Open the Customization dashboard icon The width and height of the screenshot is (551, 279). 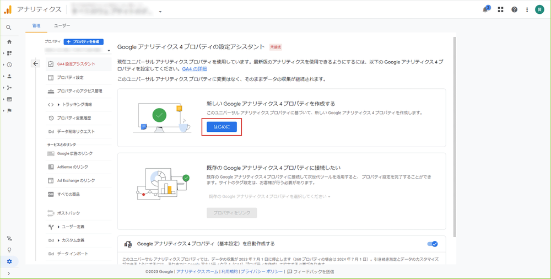tap(9, 53)
